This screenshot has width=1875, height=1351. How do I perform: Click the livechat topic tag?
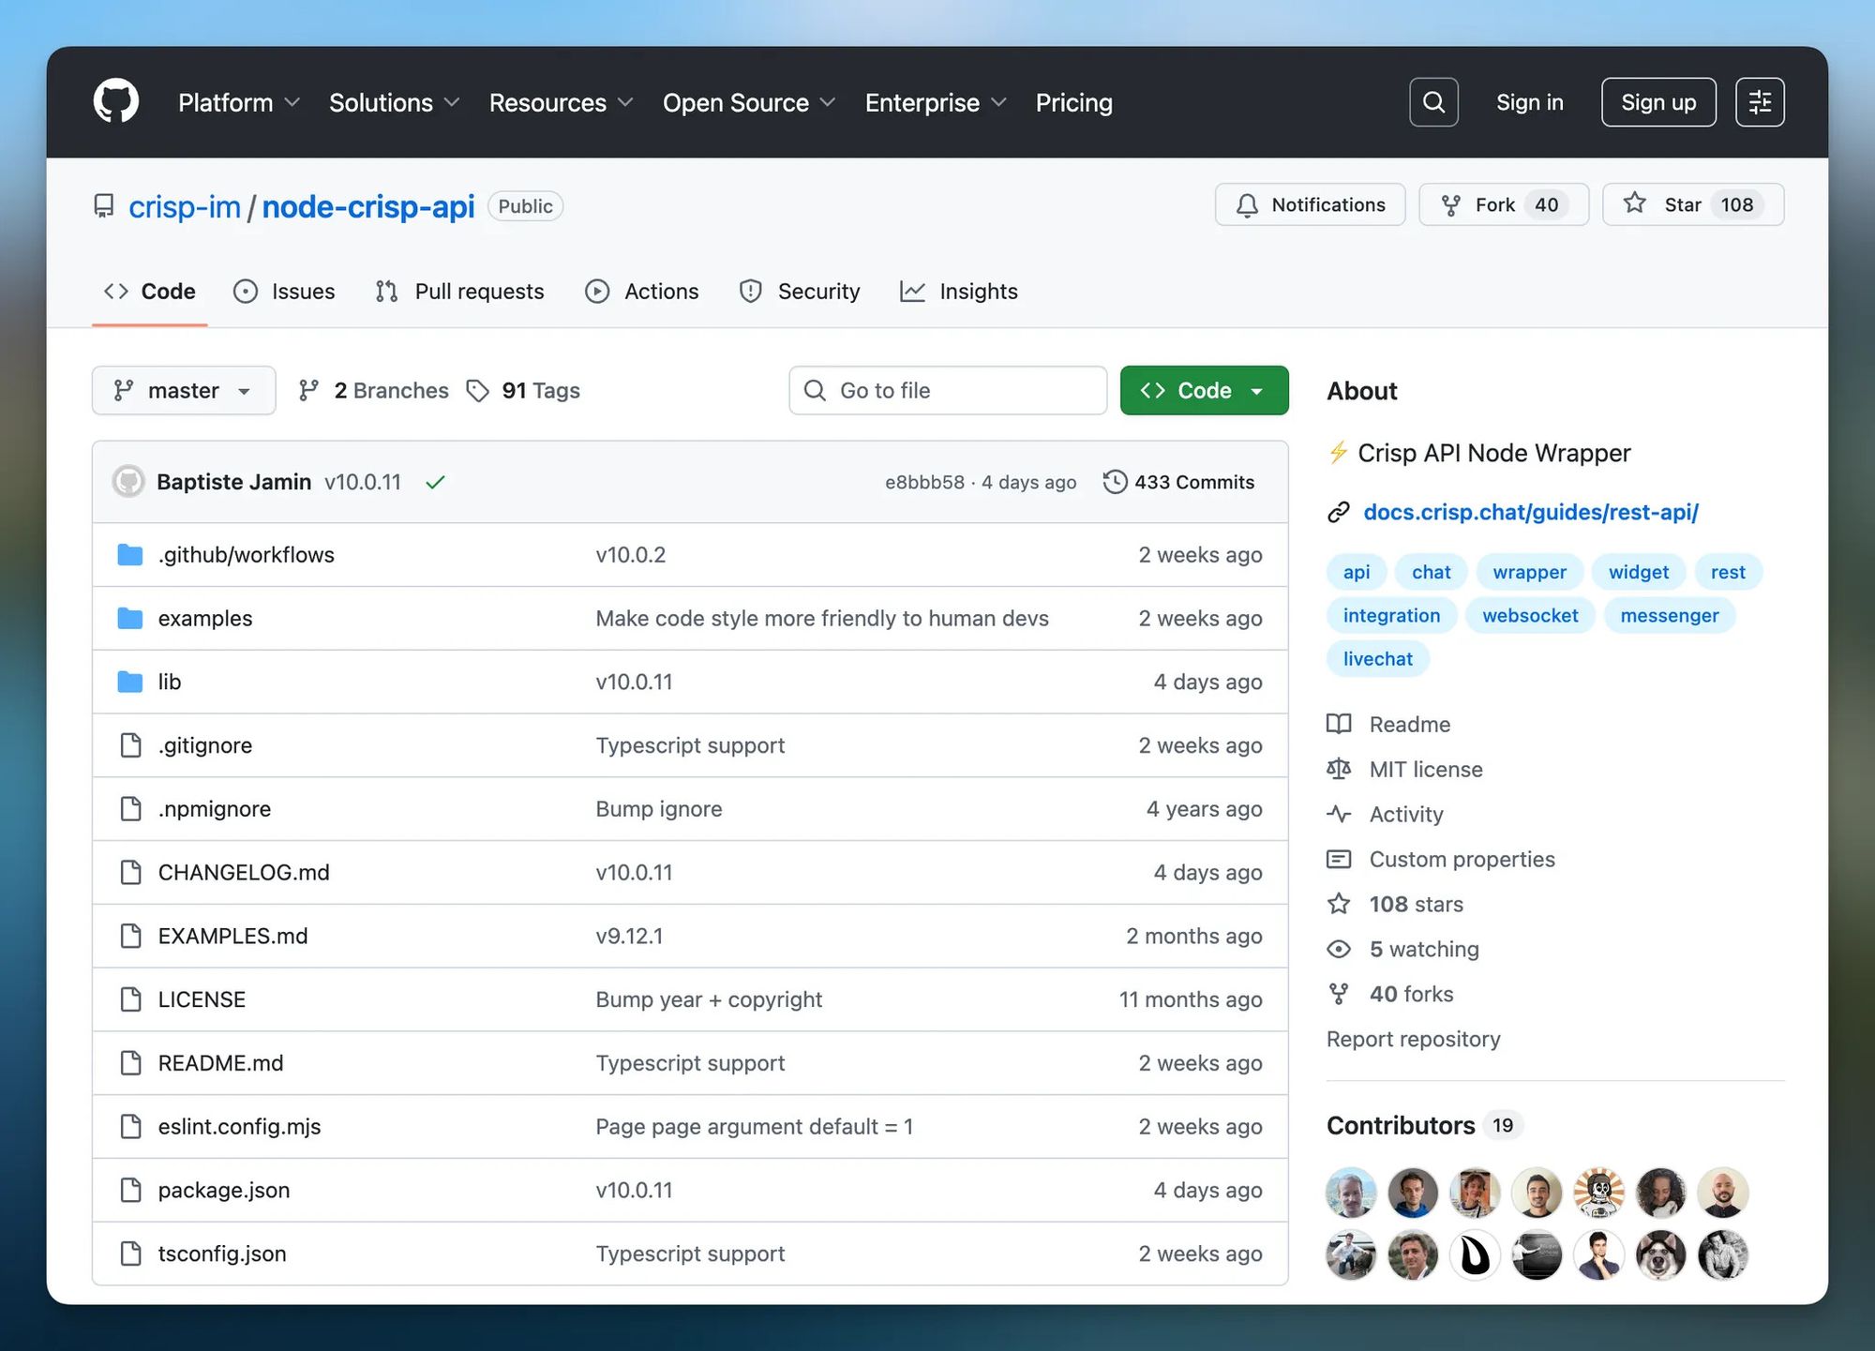[x=1377, y=658]
